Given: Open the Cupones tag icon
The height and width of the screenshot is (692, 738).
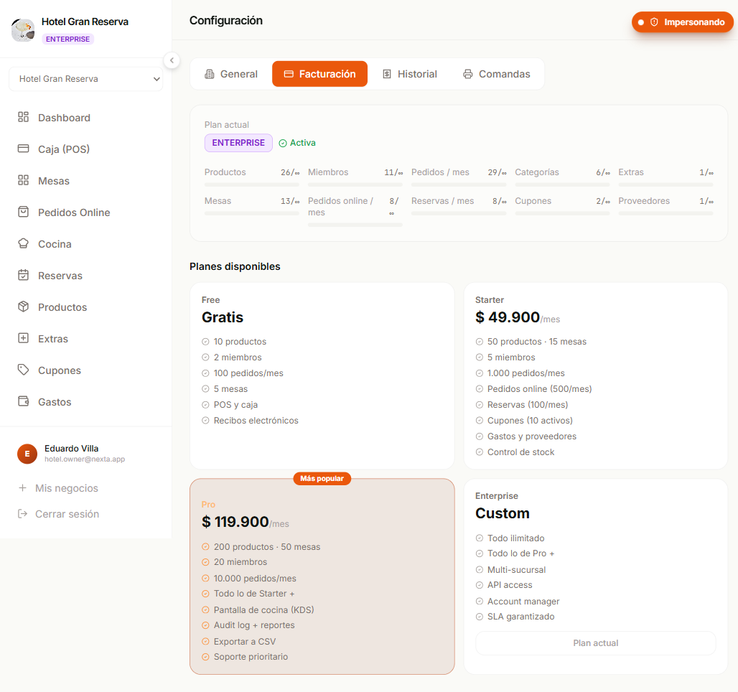Looking at the screenshot, I should coord(23,370).
